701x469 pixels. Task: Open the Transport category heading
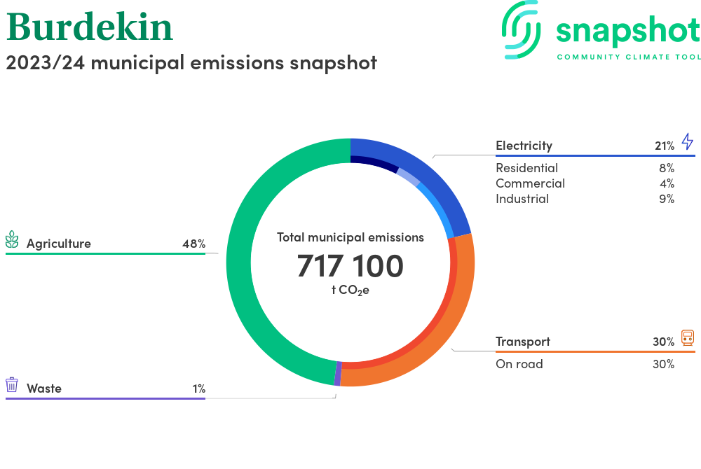click(x=523, y=342)
